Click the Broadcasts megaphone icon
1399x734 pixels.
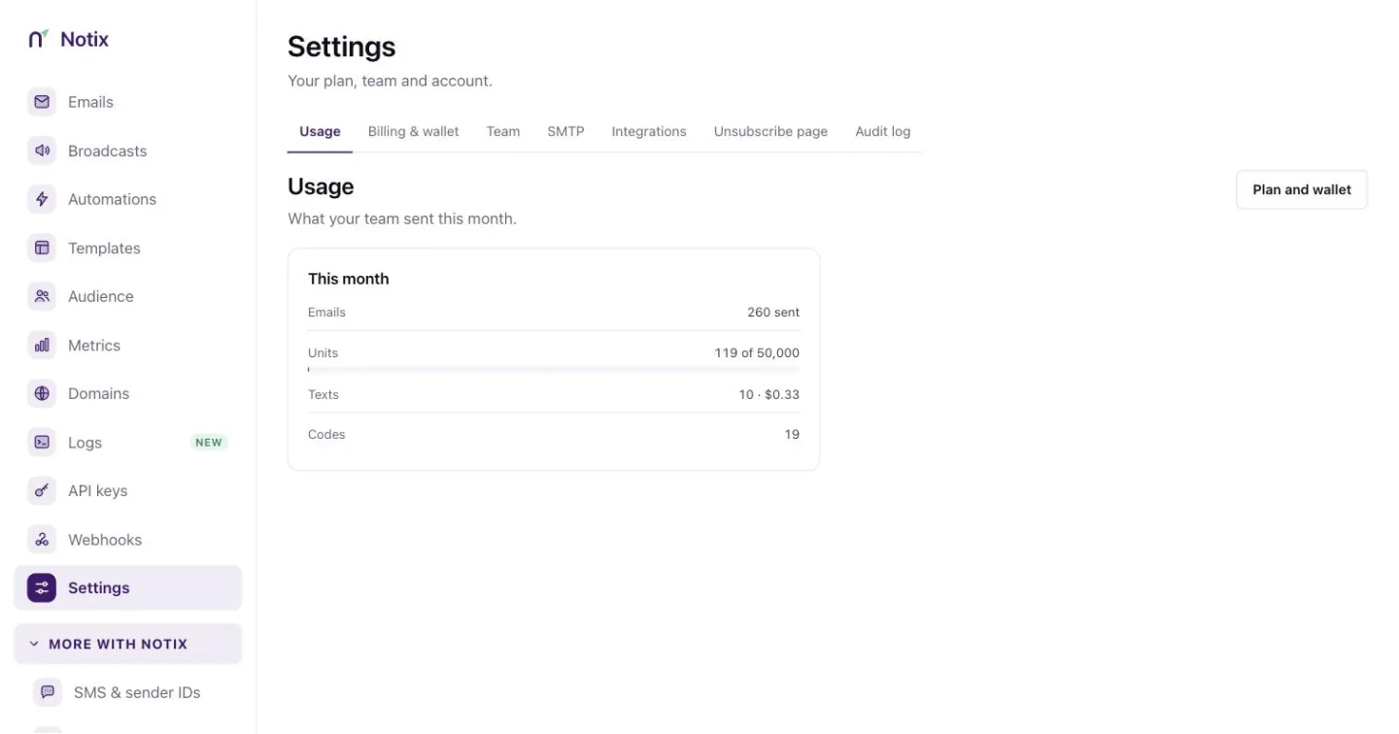point(42,150)
